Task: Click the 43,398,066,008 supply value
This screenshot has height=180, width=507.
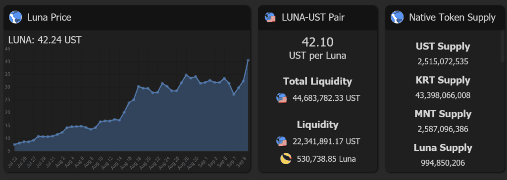Action: [x=443, y=95]
